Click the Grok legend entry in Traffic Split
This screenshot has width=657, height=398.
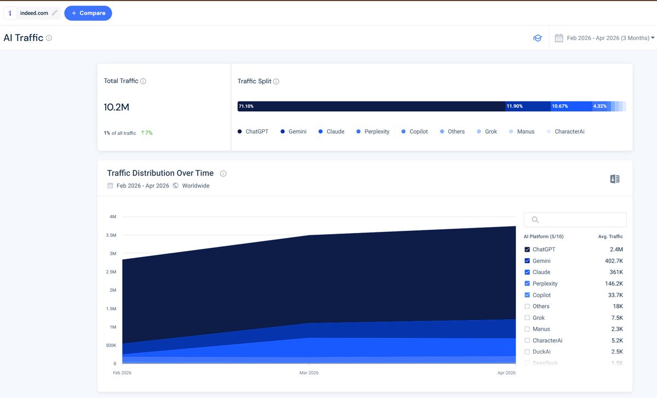[x=487, y=132]
